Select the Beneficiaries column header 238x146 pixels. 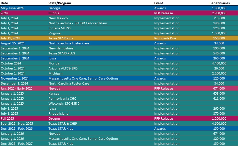219,3
